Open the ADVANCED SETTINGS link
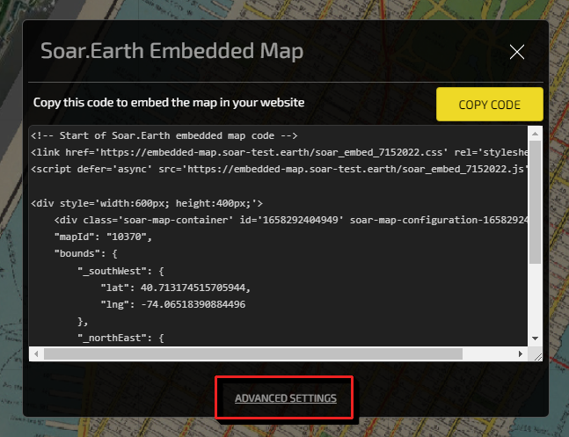The image size is (569, 437). pyautogui.click(x=286, y=398)
